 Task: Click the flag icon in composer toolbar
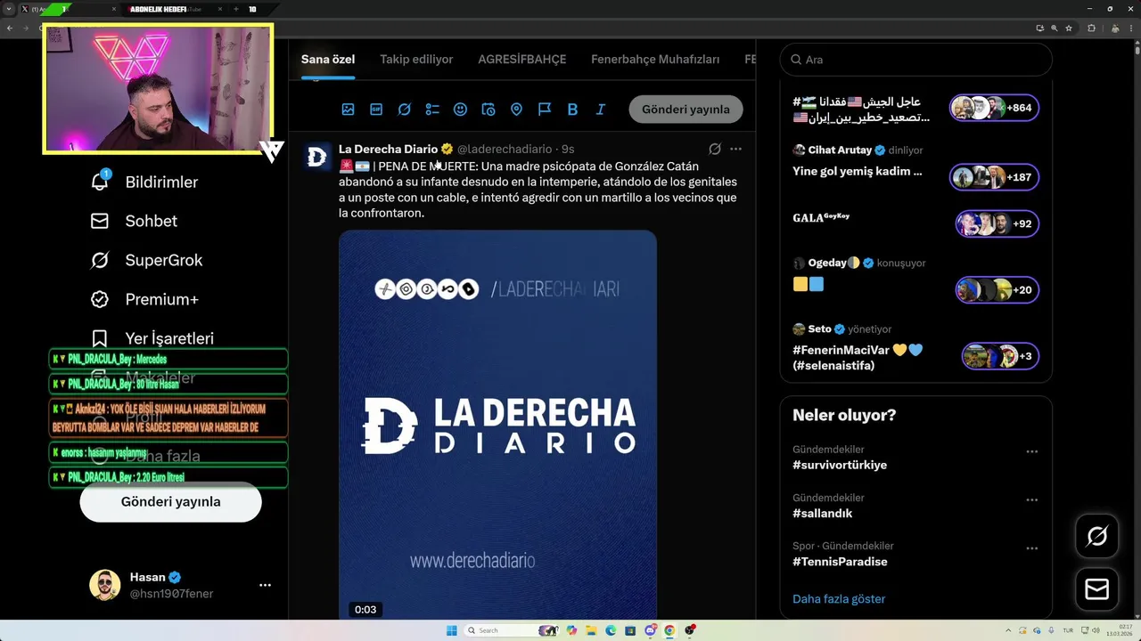(x=545, y=110)
